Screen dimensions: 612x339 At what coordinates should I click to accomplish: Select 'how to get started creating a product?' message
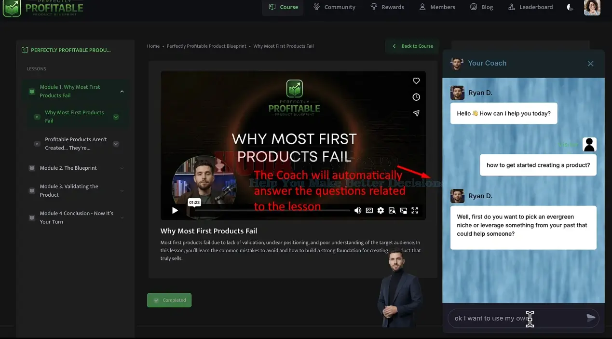[x=538, y=165]
